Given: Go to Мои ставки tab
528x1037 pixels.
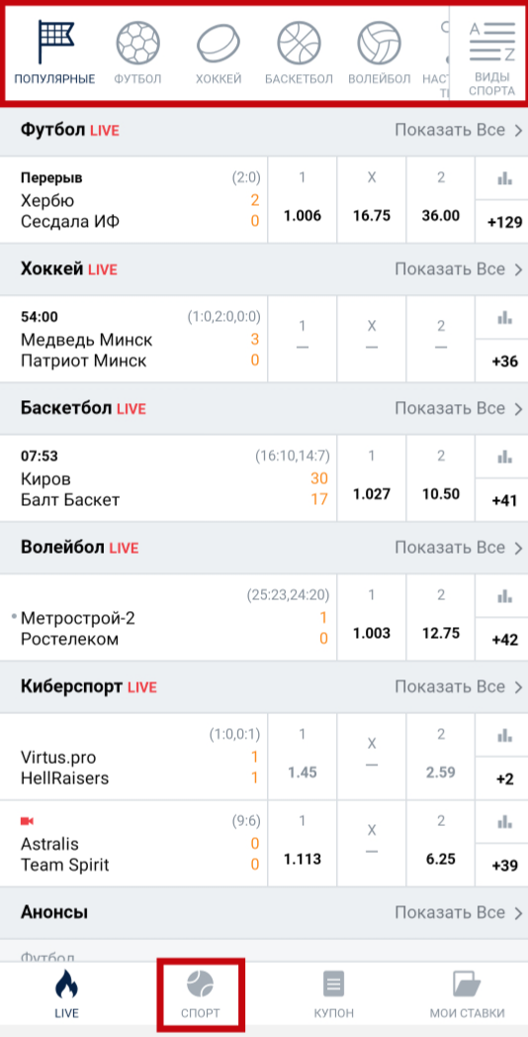Looking at the screenshot, I should coord(468,995).
